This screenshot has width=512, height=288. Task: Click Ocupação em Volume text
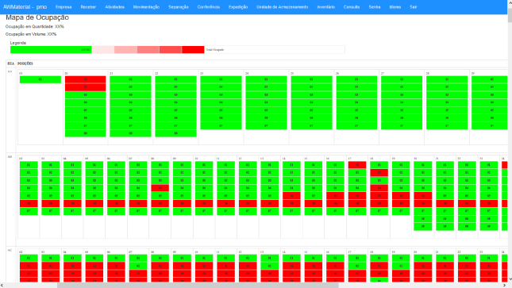click(x=31, y=34)
